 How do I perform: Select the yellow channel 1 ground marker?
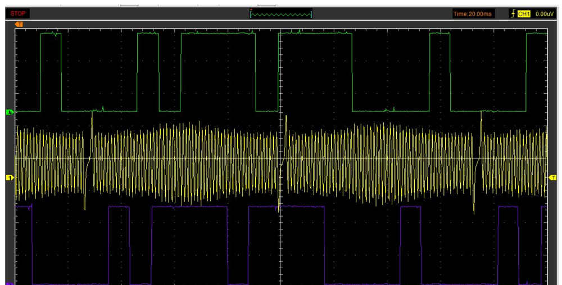click(9, 178)
